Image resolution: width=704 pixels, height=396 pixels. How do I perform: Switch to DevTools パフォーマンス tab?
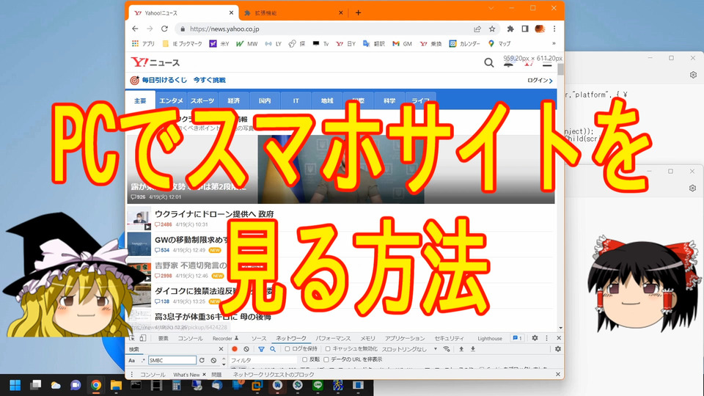point(333,339)
